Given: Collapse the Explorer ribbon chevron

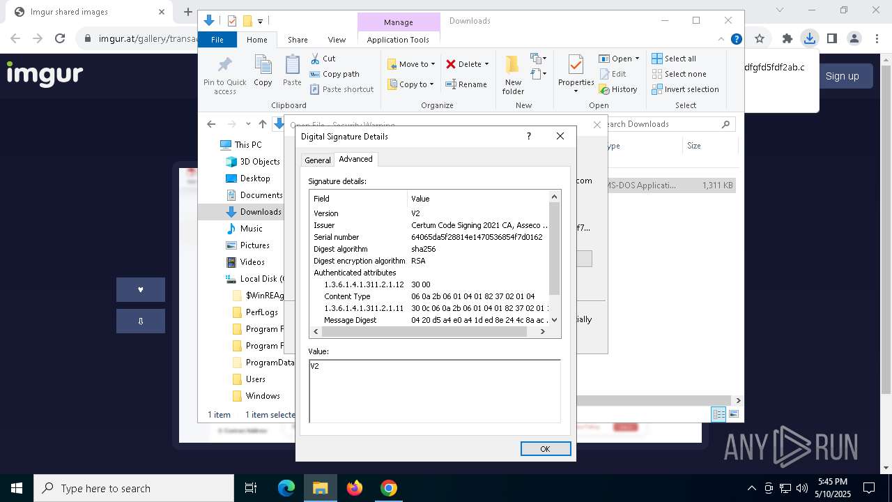Looking at the screenshot, I should [x=721, y=40].
